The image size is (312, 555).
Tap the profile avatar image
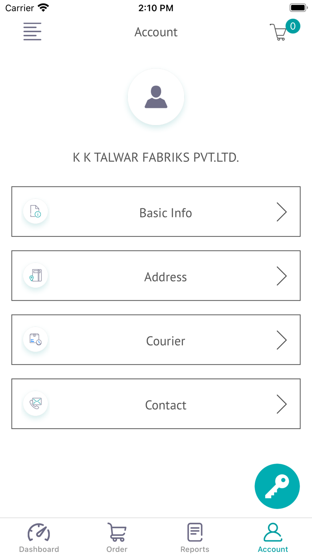156,97
